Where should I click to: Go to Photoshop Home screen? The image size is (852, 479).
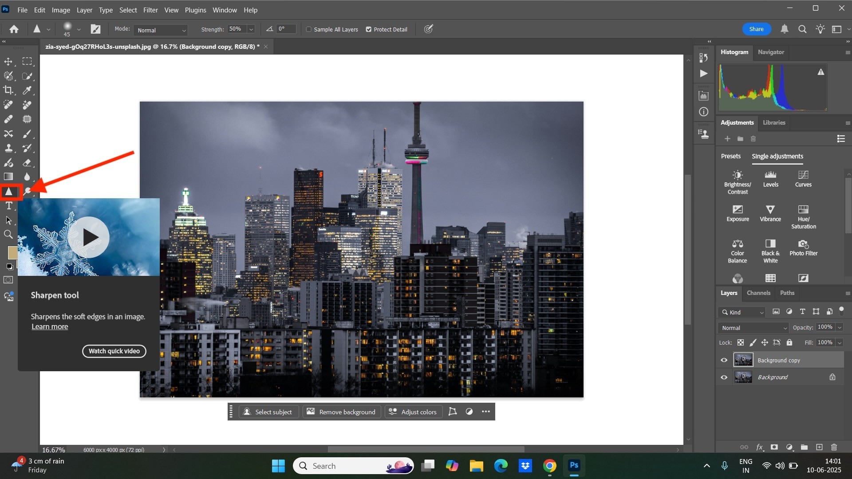pyautogui.click(x=14, y=29)
